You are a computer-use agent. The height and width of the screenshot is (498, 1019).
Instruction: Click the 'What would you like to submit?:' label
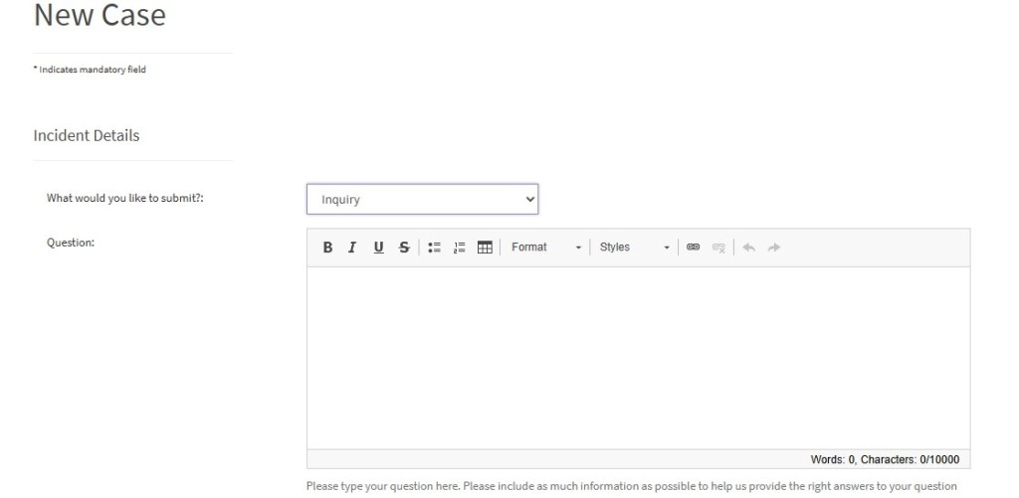click(125, 198)
